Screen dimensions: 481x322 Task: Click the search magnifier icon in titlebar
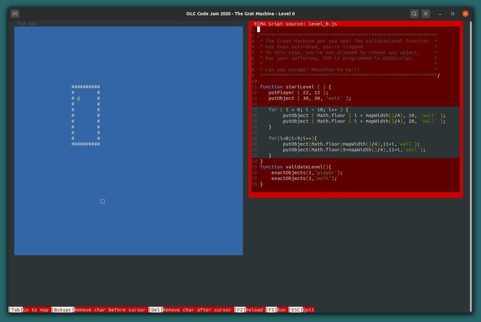click(x=414, y=14)
